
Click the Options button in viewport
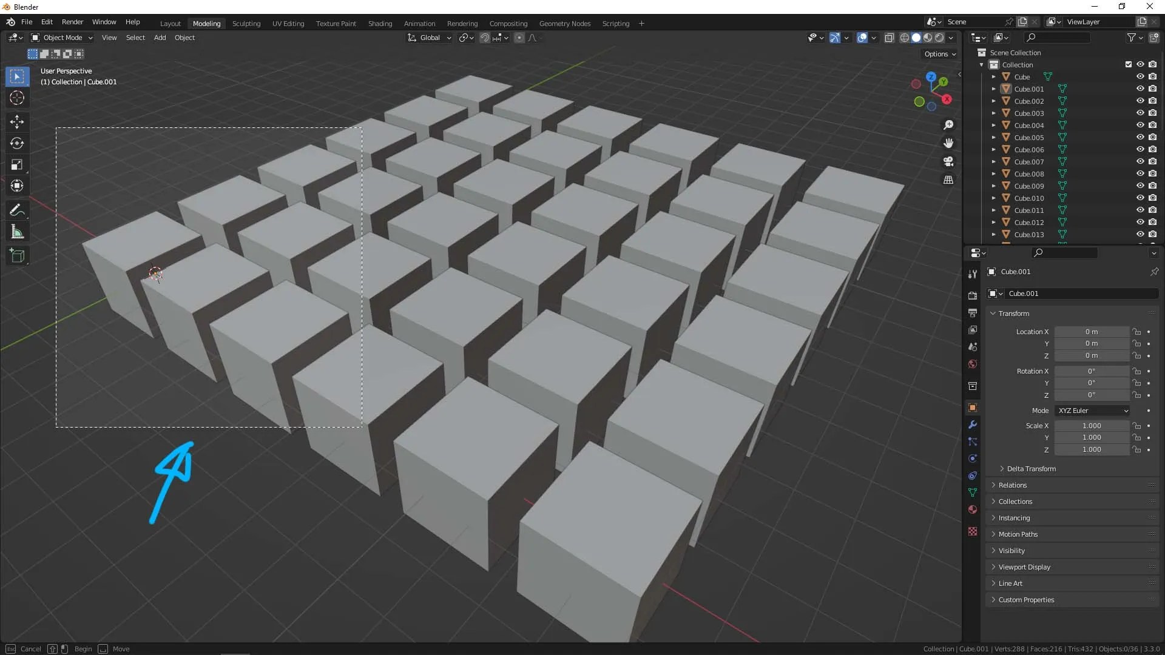pos(939,54)
